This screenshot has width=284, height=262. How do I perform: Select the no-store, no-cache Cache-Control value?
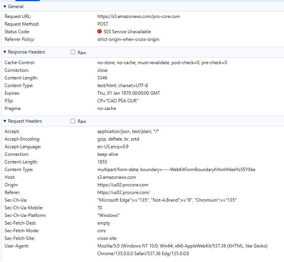pyautogui.click(x=162, y=63)
